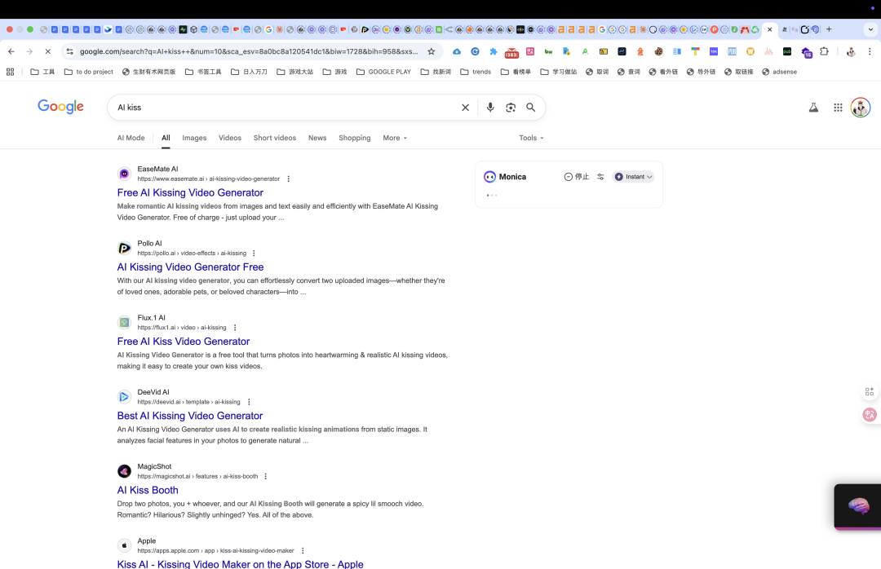
Task: Expand the Tools dropdown
Action: [531, 138]
